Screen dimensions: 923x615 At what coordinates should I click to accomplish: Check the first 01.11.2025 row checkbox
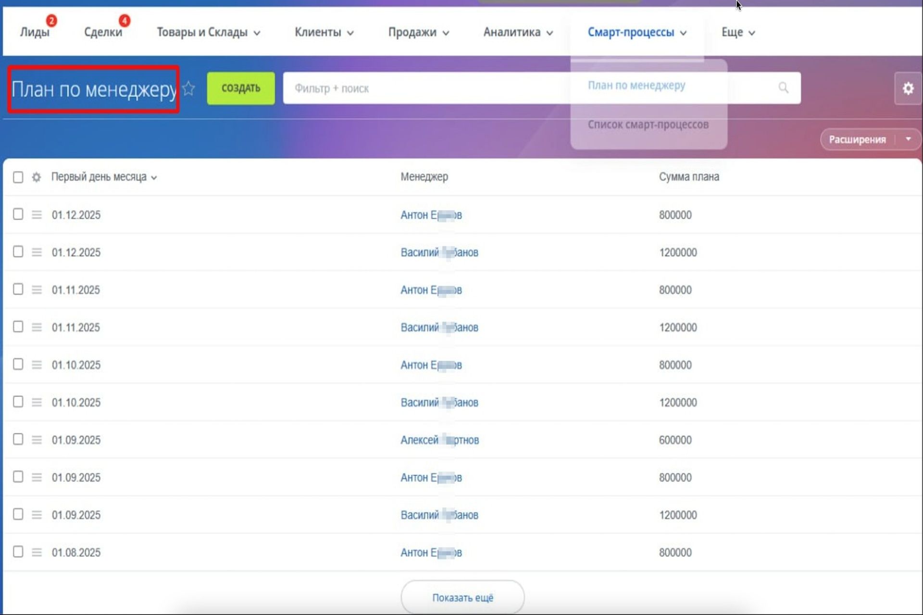18,289
